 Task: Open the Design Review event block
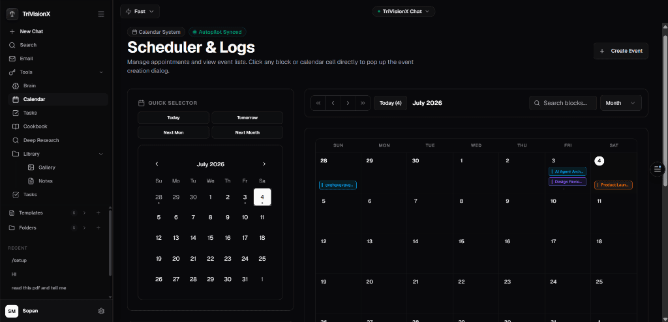pos(568,181)
